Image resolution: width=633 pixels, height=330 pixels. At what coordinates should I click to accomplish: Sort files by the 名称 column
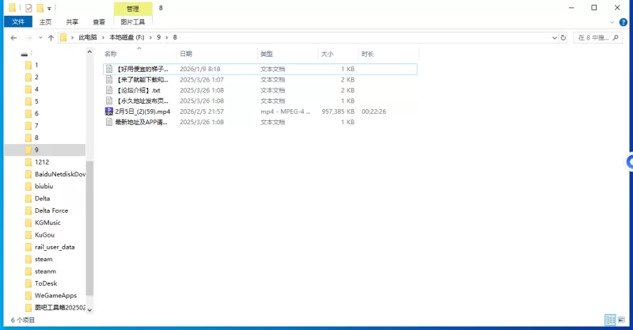click(x=111, y=54)
